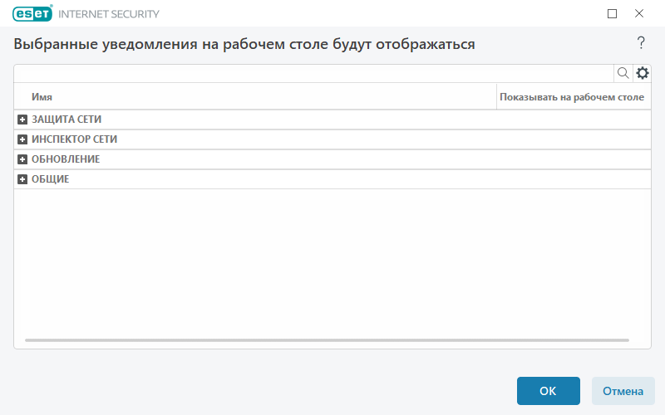Click the ESET logo in the title bar
The image size is (665, 415).
coord(32,13)
